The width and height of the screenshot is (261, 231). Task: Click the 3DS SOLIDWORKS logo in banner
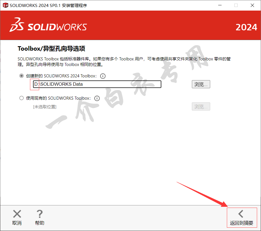click(48, 25)
